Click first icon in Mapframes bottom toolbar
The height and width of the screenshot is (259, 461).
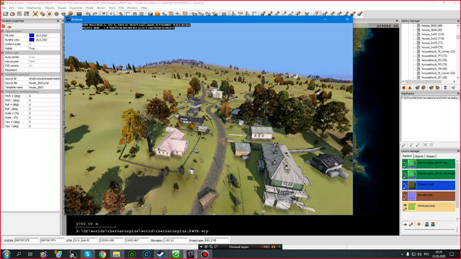point(404,145)
